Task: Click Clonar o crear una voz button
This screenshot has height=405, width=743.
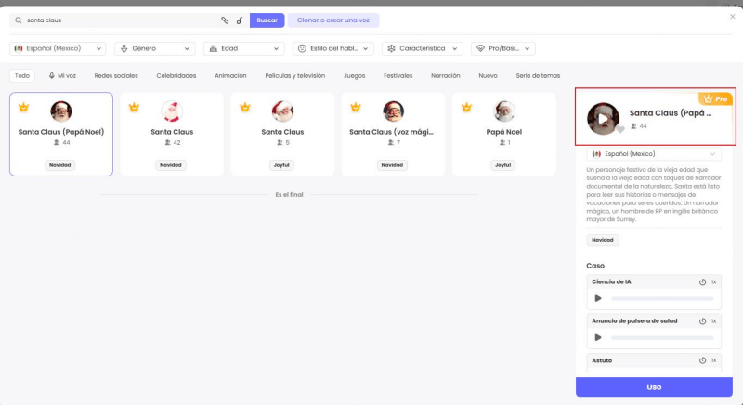Action: click(332, 20)
